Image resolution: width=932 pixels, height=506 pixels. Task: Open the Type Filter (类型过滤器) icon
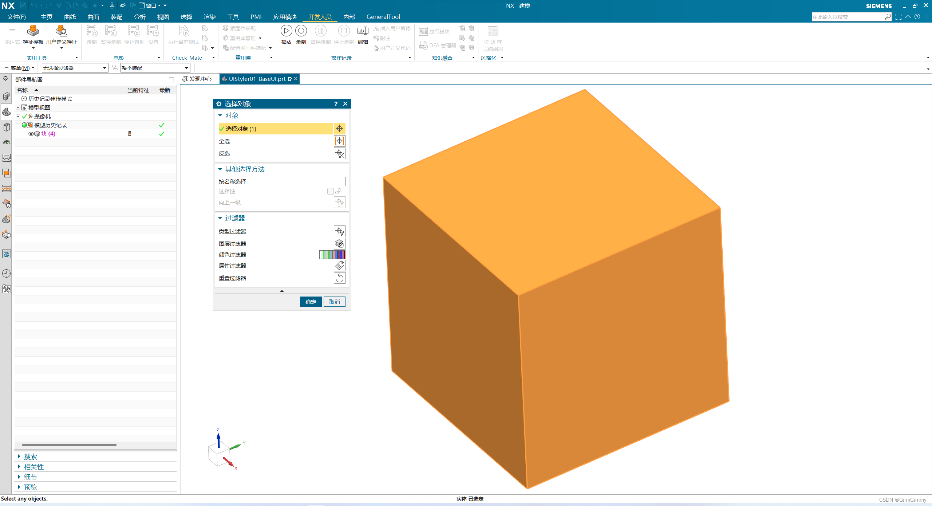click(339, 231)
